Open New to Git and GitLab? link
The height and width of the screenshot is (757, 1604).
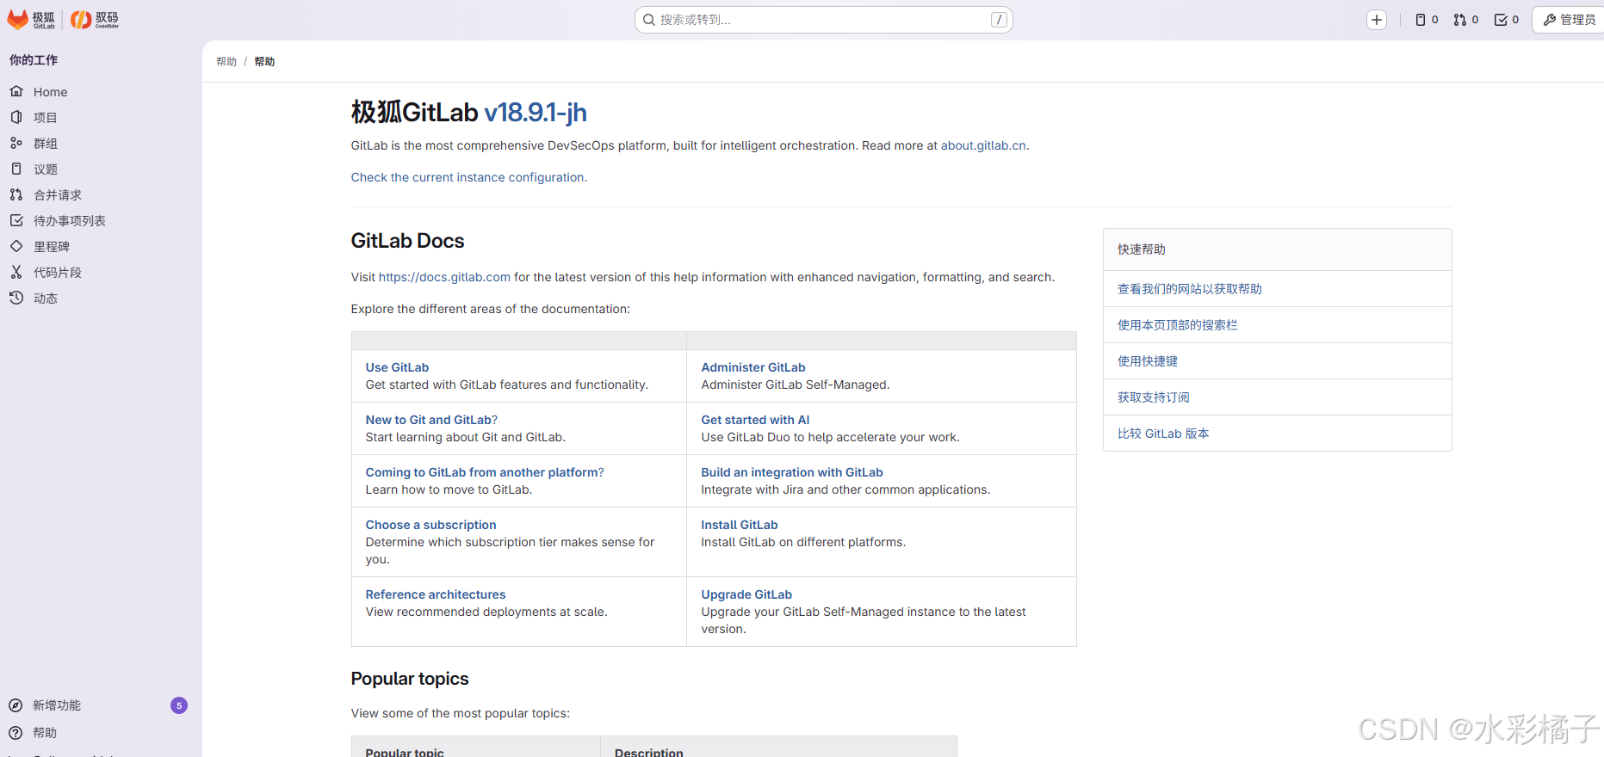click(431, 420)
